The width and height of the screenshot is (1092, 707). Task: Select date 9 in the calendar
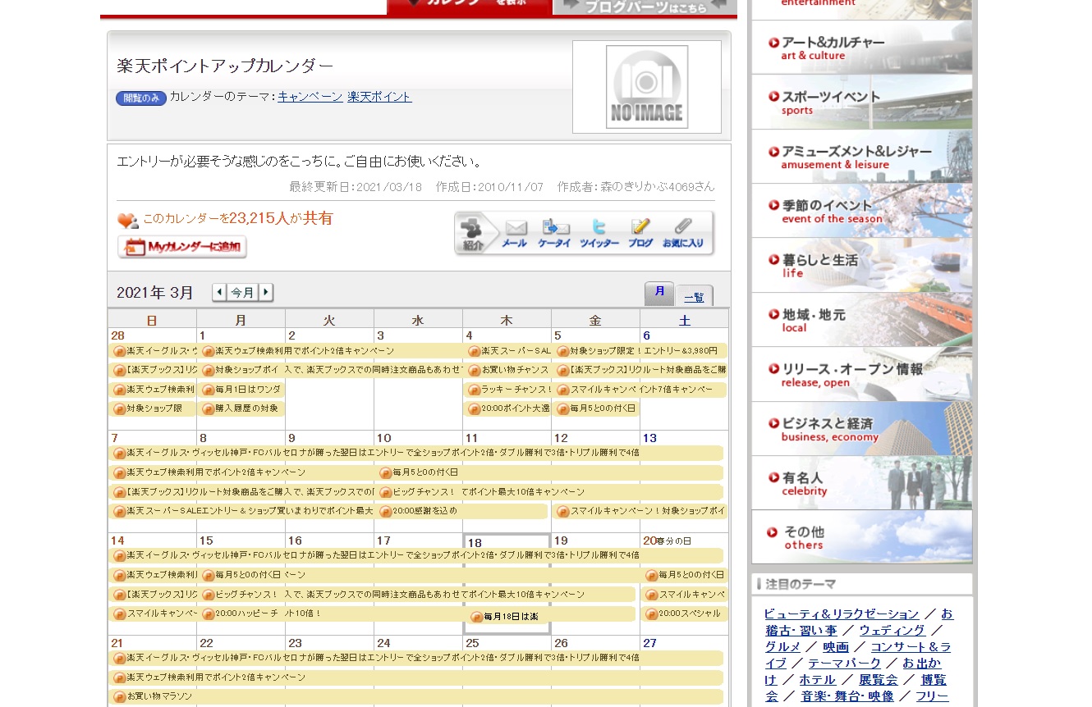(x=291, y=438)
